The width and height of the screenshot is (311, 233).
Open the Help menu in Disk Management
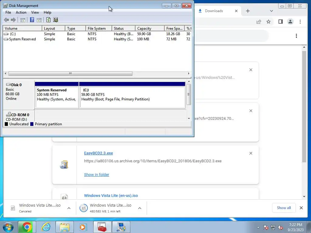point(47,12)
